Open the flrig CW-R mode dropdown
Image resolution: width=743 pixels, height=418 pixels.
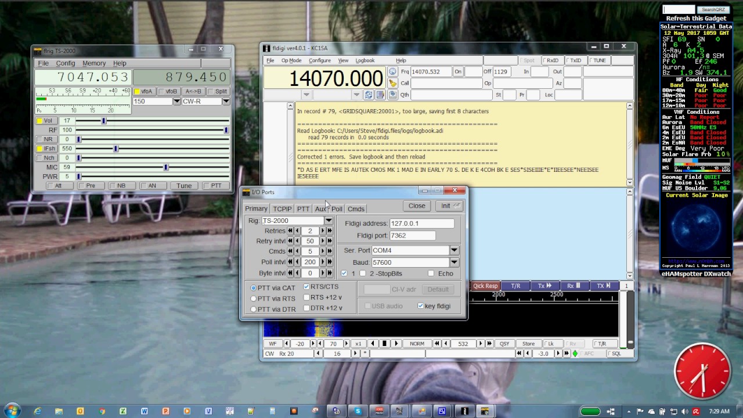click(226, 101)
